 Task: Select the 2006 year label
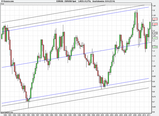tap(126, 115)
